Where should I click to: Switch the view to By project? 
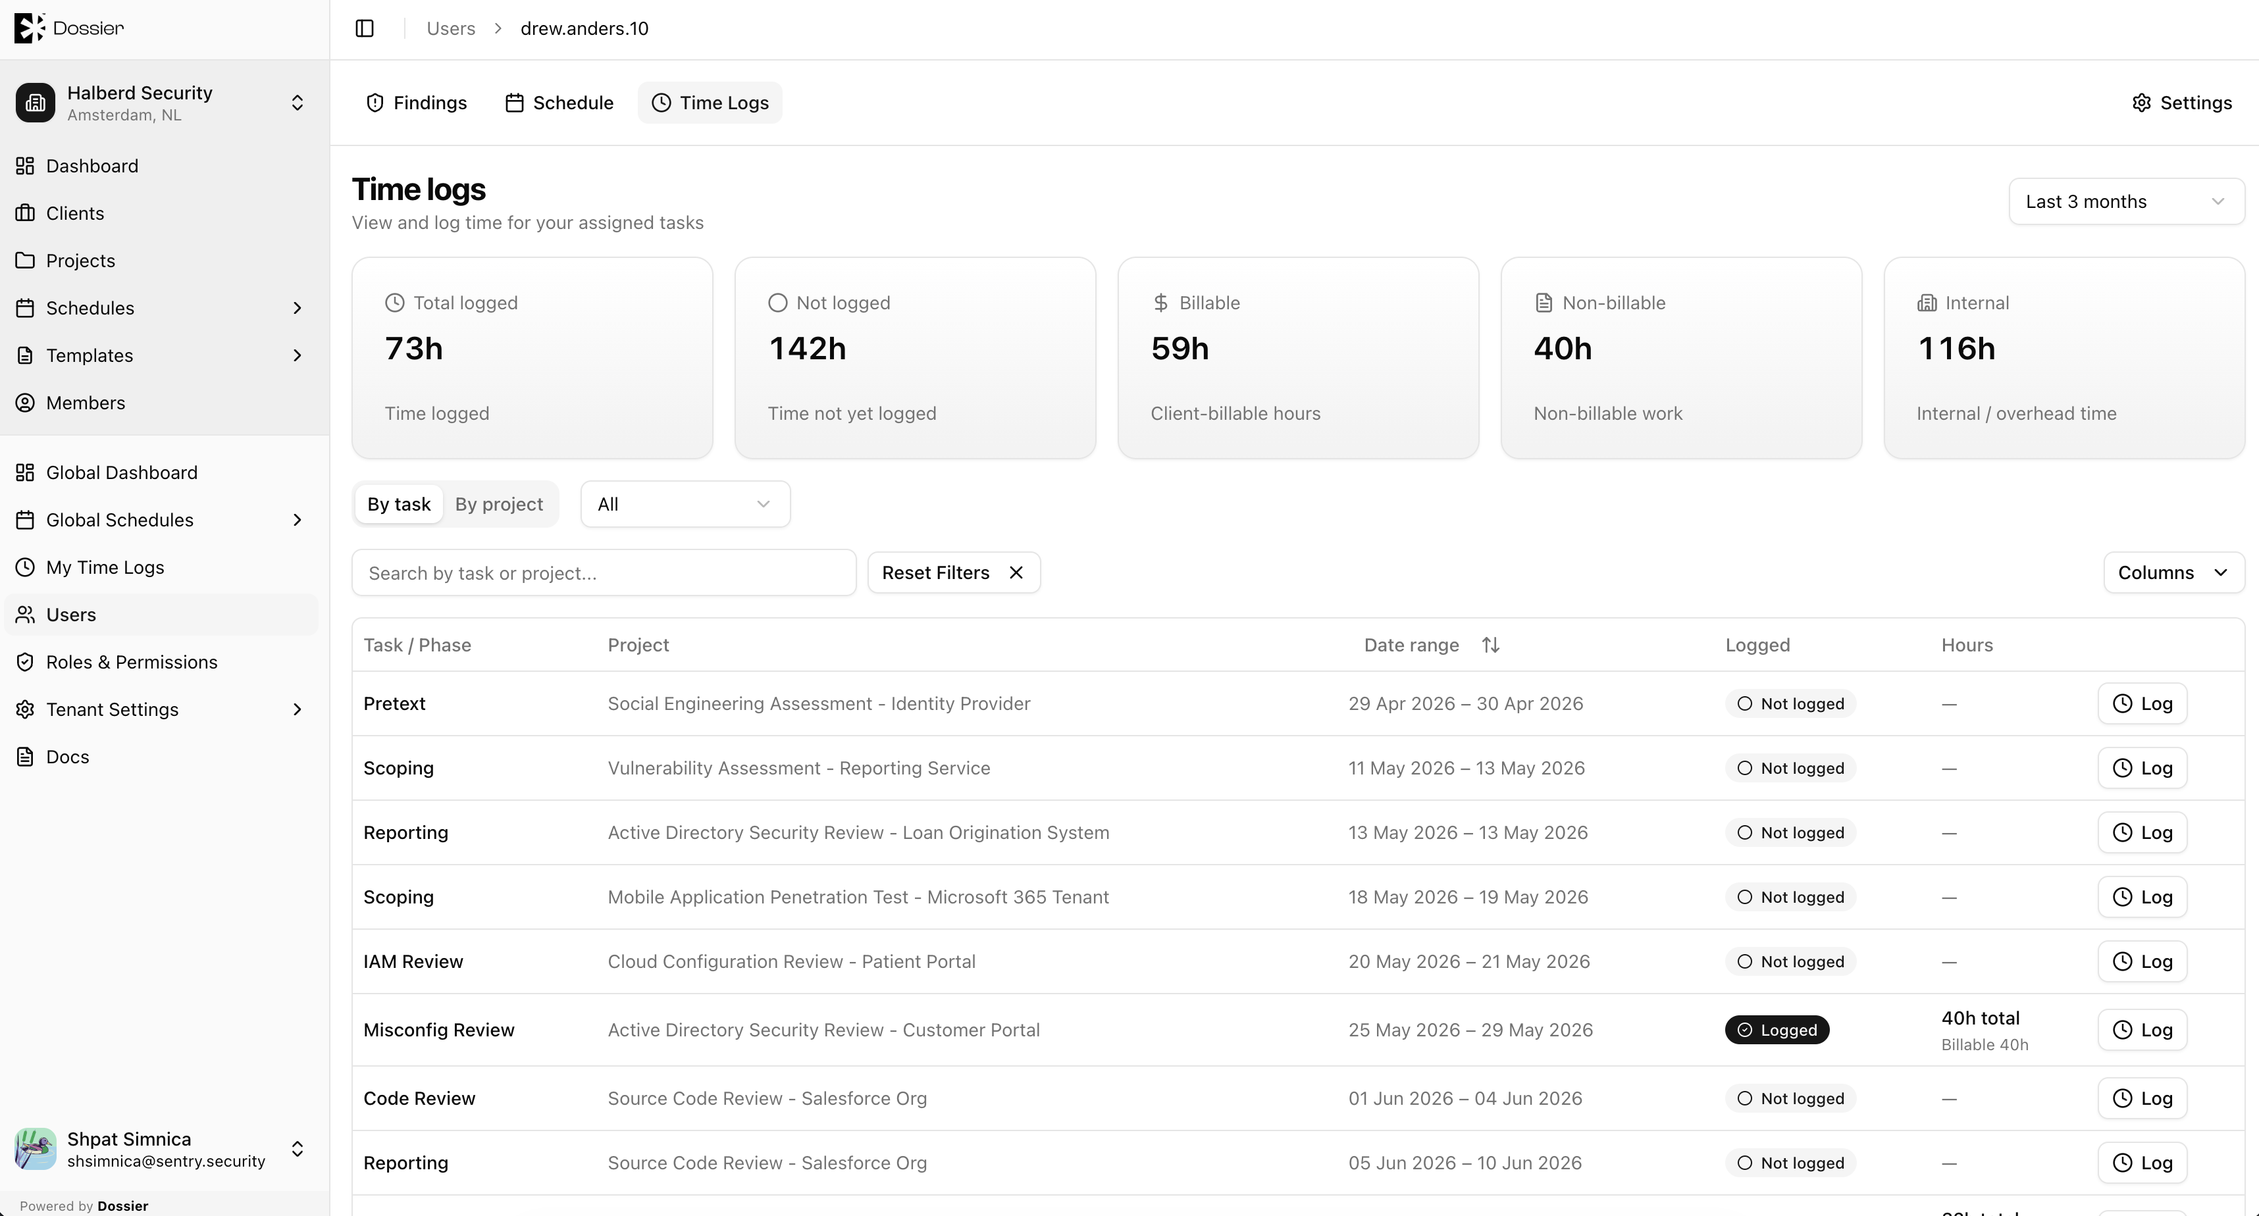point(499,504)
